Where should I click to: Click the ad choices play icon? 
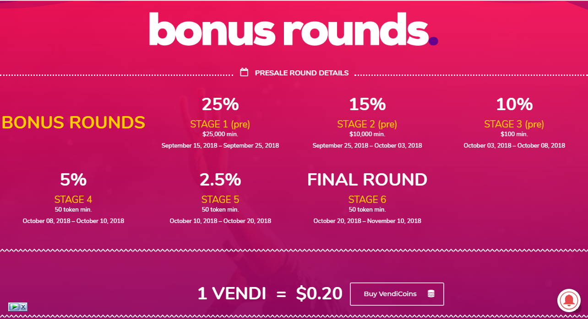tap(14, 307)
